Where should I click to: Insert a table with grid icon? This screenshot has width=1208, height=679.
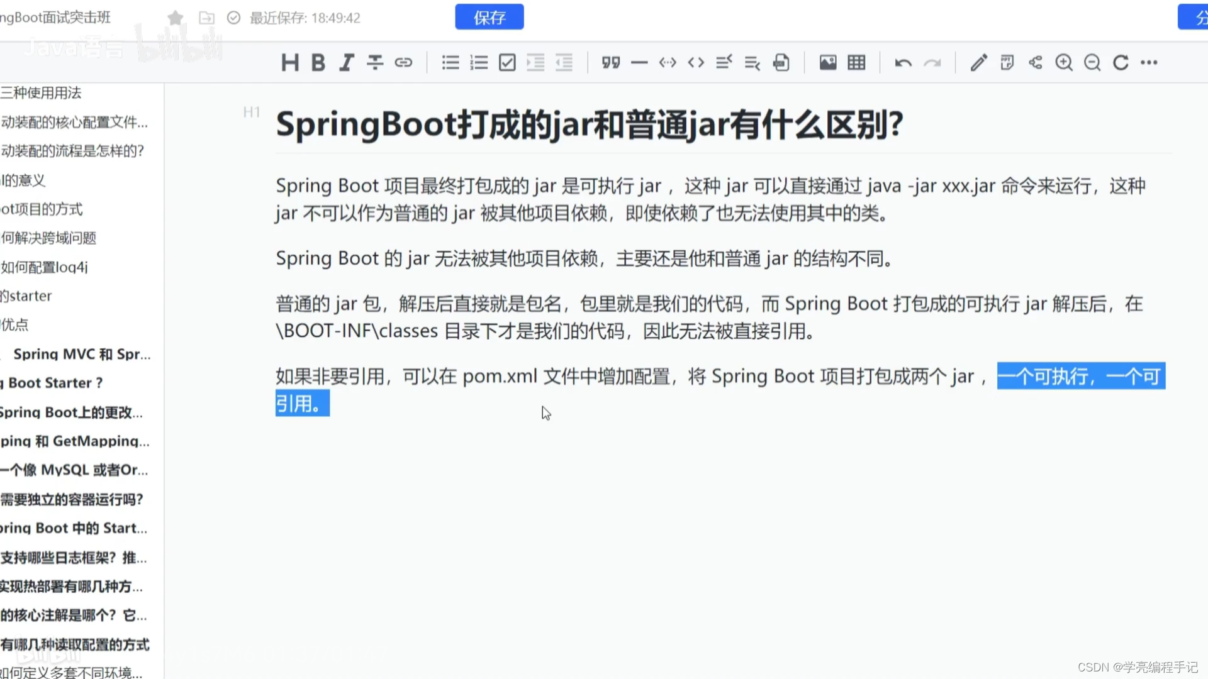[856, 62]
